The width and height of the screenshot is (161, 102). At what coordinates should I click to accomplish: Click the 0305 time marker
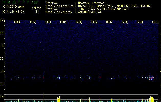coord(79,22)
